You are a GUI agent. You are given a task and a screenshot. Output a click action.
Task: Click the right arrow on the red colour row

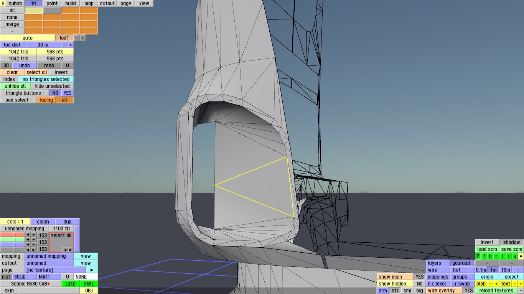pyautogui.click(x=33, y=235)
